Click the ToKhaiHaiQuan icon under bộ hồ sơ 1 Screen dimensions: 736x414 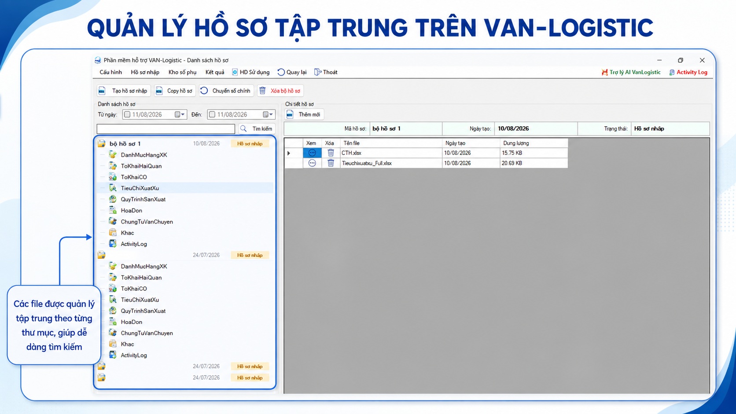point(113,166)
